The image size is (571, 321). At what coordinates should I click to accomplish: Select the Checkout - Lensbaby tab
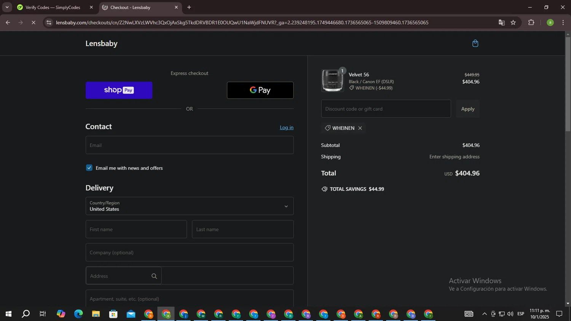(x=130, y=7)
